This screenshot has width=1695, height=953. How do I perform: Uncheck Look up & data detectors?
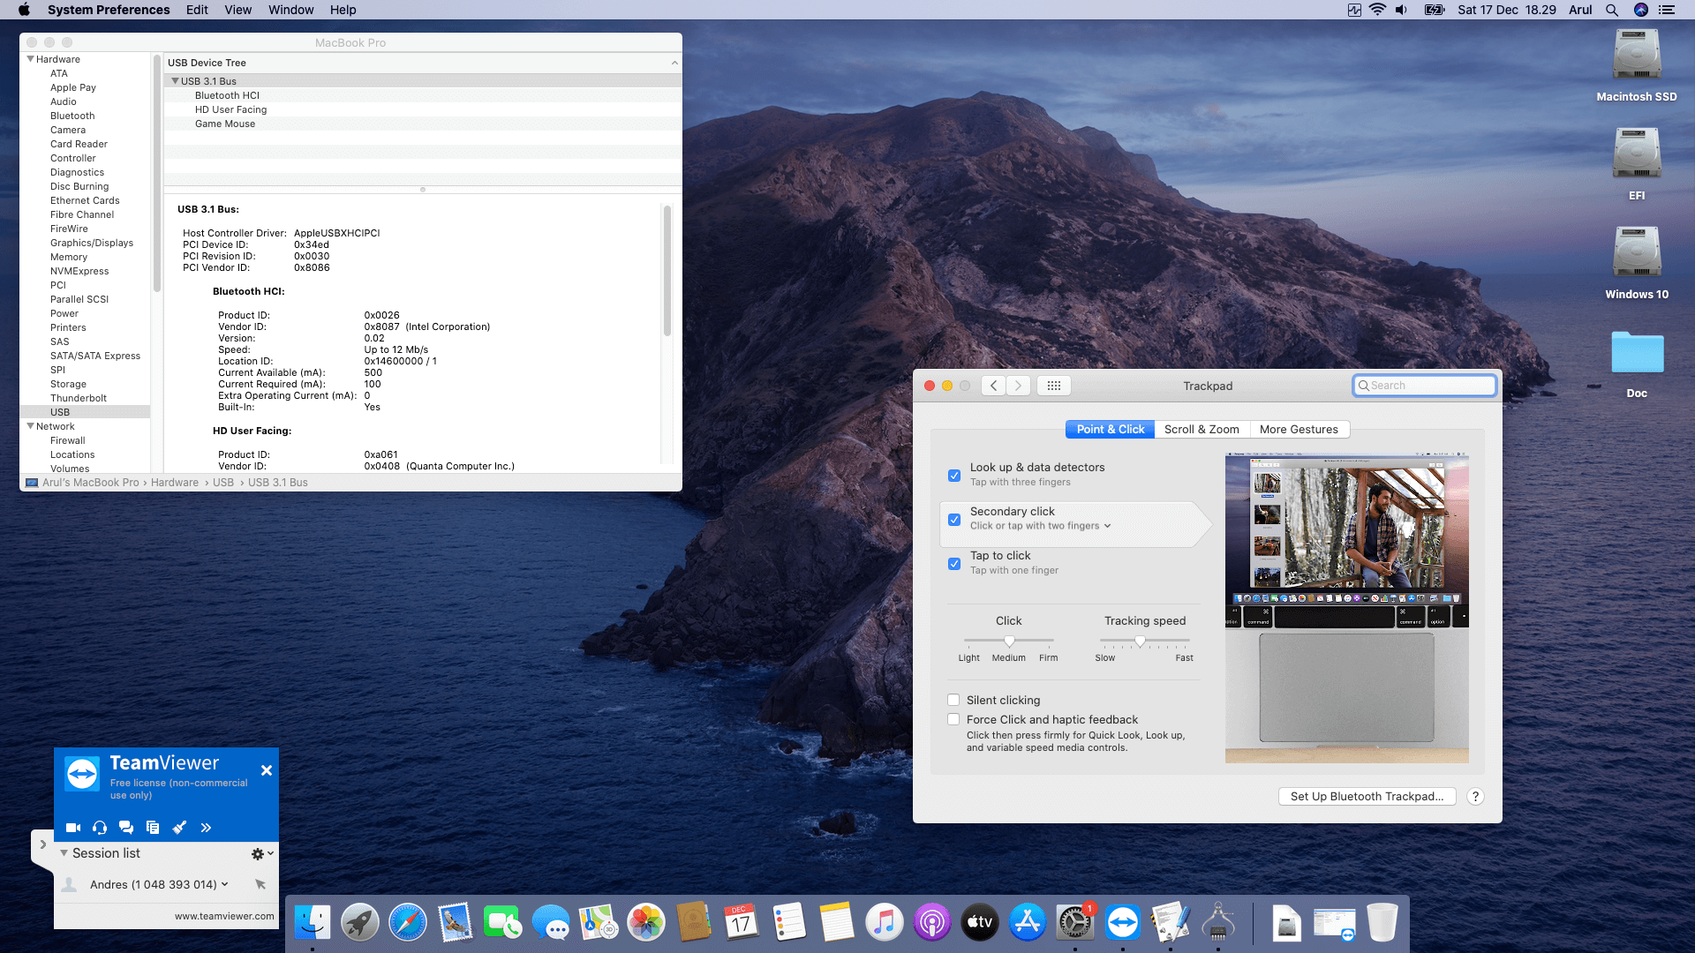coord(954,476)
